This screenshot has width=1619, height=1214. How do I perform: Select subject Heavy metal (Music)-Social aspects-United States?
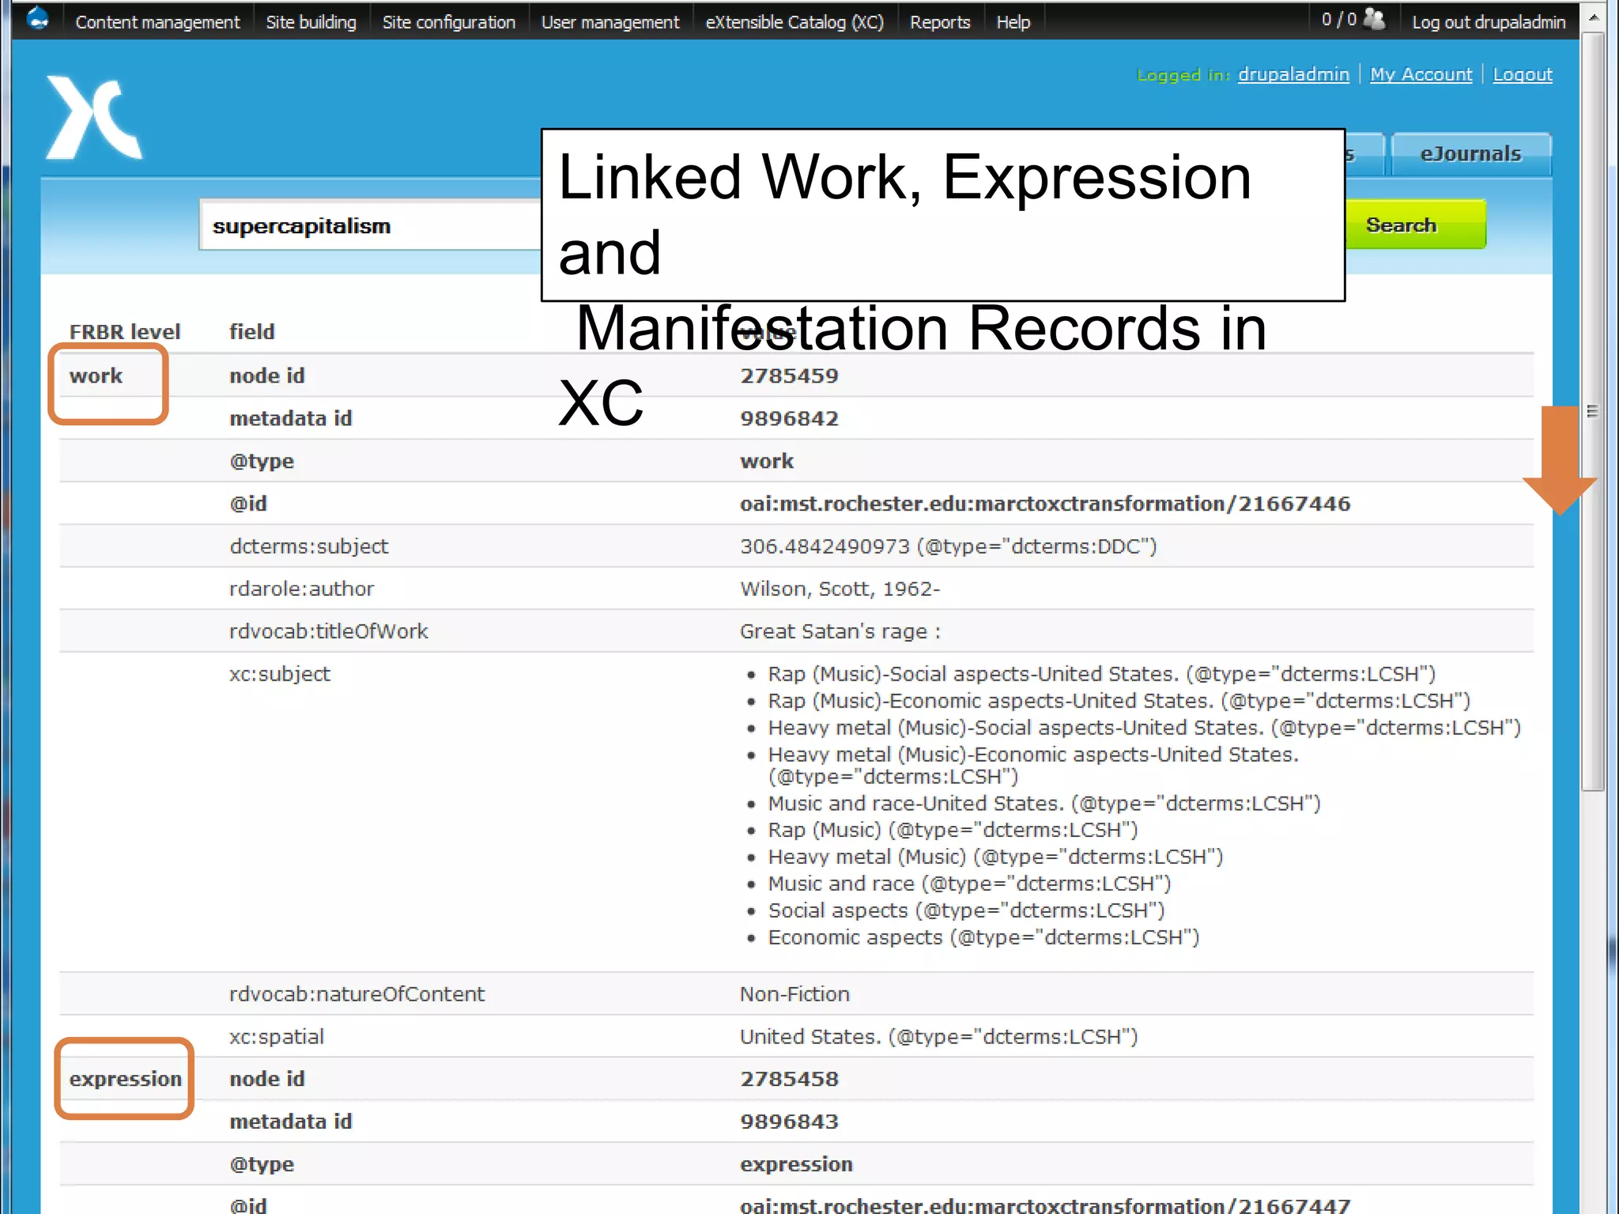pyautogui.click(x=1144, y=728)
